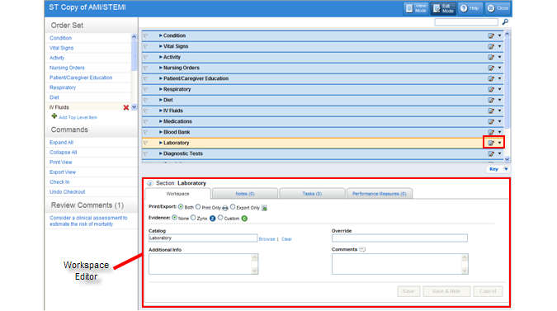Select Export Only radio button
The width and height of the screenshot is (557, 311).
pos(233,207)
